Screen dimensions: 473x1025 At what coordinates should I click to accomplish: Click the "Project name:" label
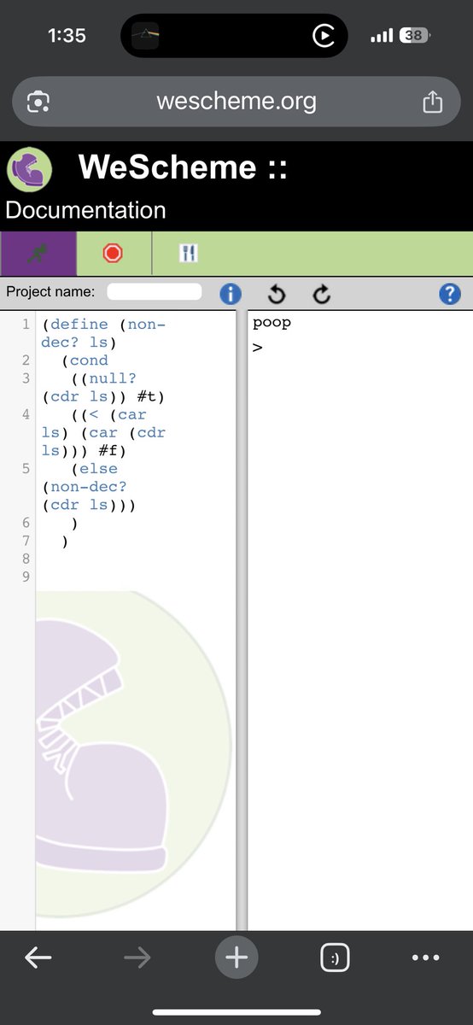50,291
